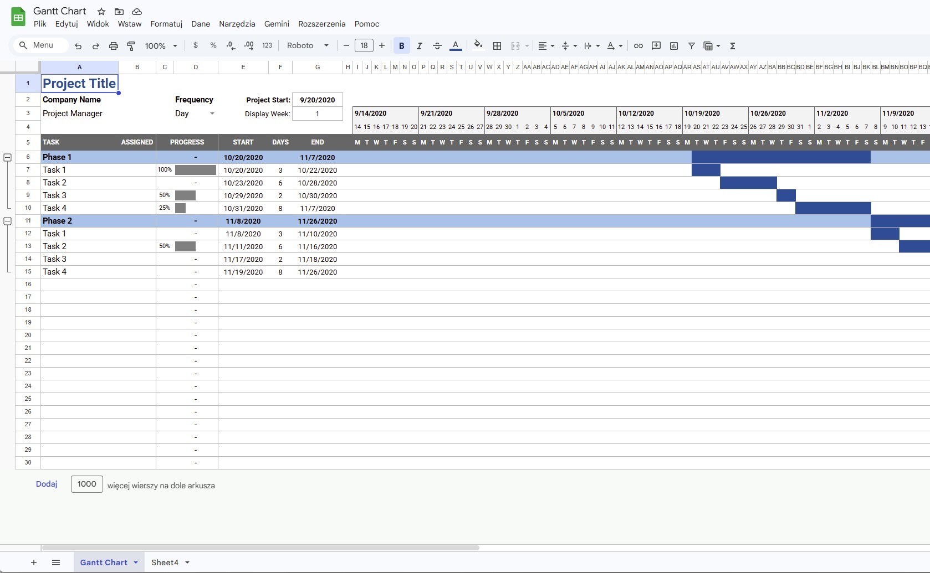
Task: Open Frequency Day dropdown arrow
Action: pyautogui.click(x=212, y=114)
